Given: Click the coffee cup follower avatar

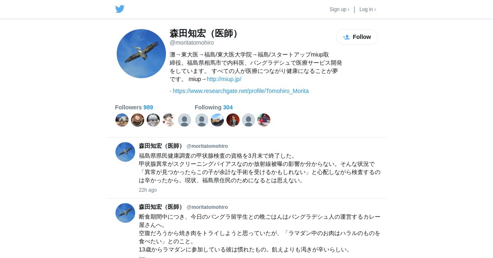Looking at the screenshot, I should tap(138, 120).
